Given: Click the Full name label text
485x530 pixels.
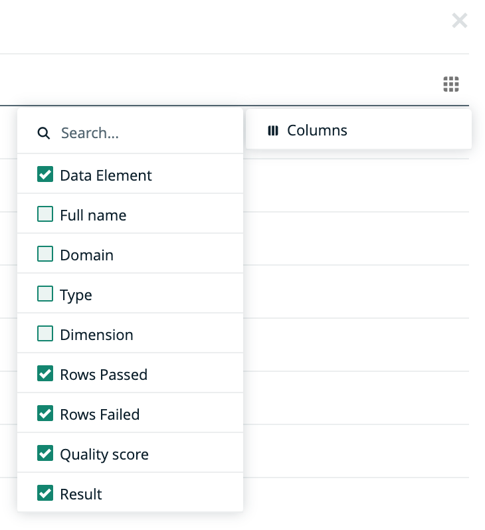Looking at the screenshot, I should tap(93, 216).
